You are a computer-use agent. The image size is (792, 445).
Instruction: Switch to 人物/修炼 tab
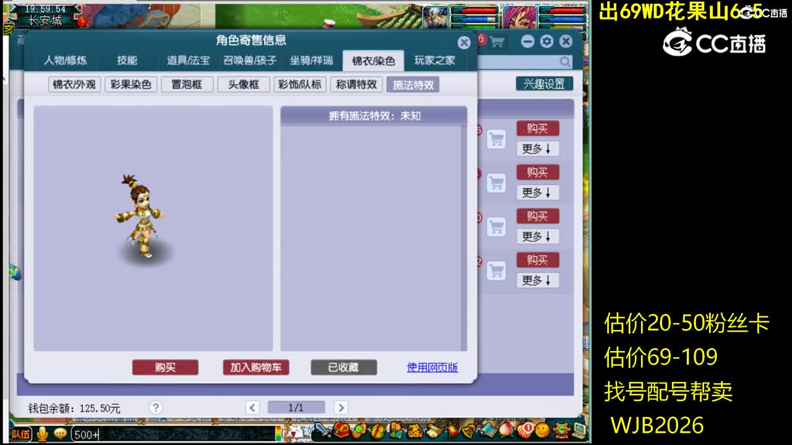tap(66, 61)
